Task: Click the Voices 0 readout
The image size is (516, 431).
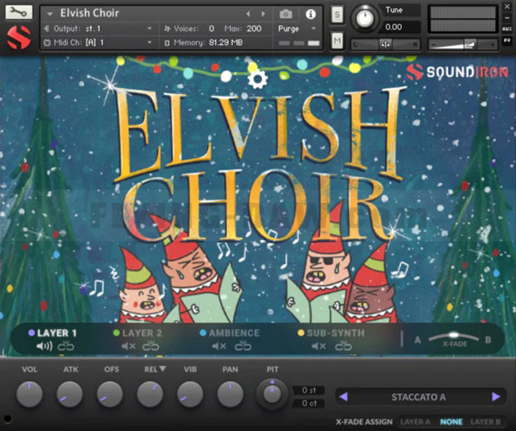Action: coord(211,29)
